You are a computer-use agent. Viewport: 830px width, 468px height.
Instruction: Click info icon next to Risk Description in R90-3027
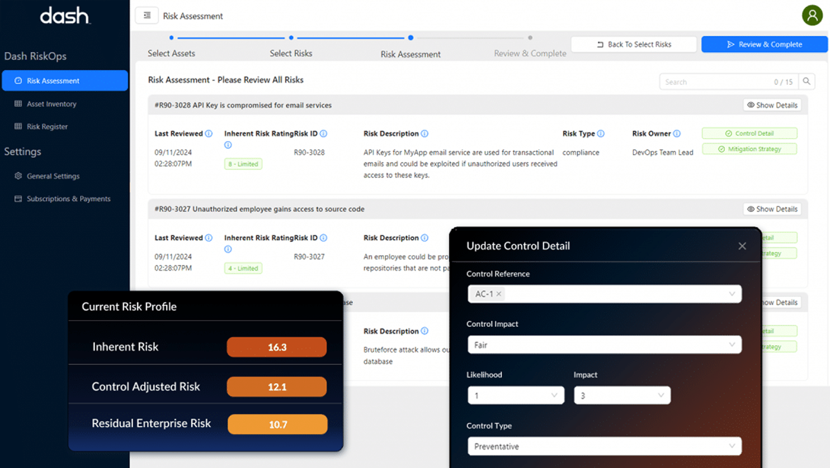pyautogui.click(x=425, y=238)
